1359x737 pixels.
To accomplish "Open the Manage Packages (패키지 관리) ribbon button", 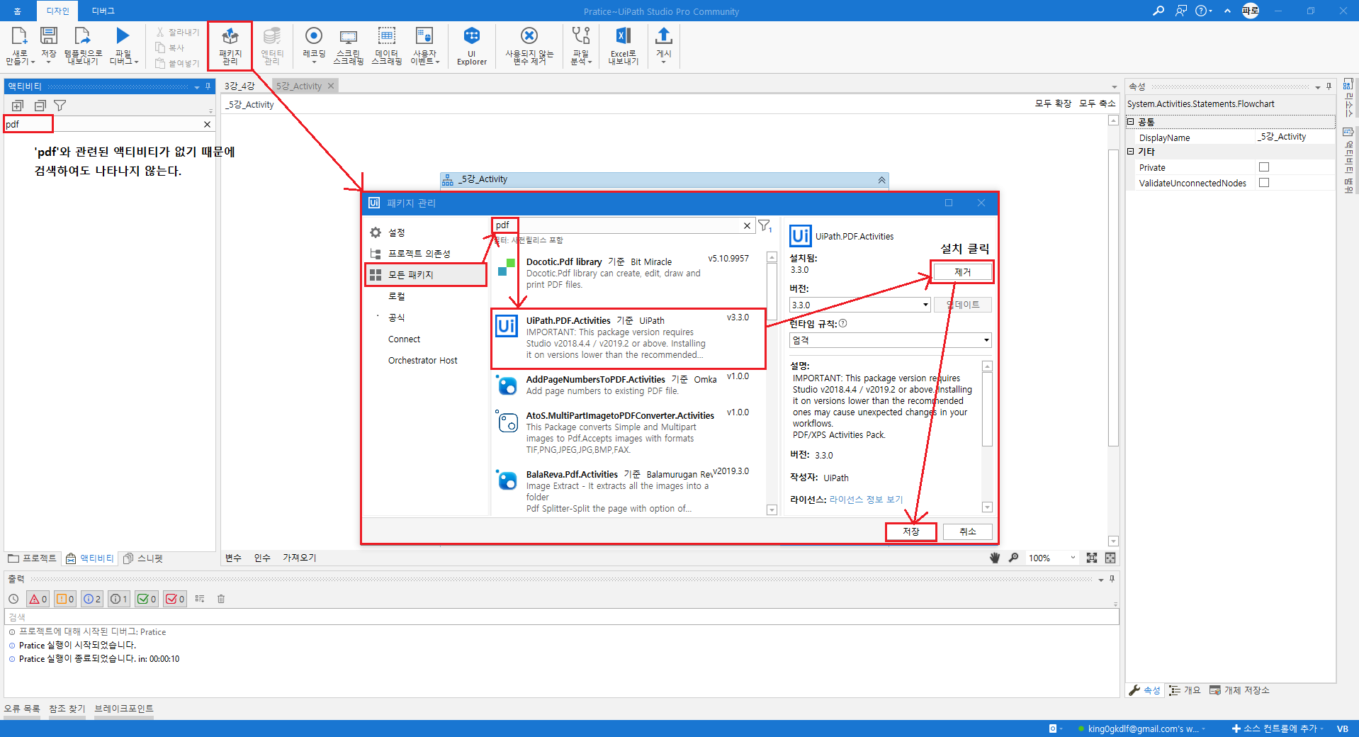I will coord(230,45).
